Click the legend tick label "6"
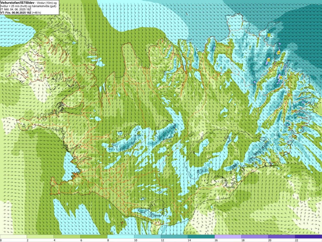Viewport: 322px width, 242px height. click(x=81, y=240)
